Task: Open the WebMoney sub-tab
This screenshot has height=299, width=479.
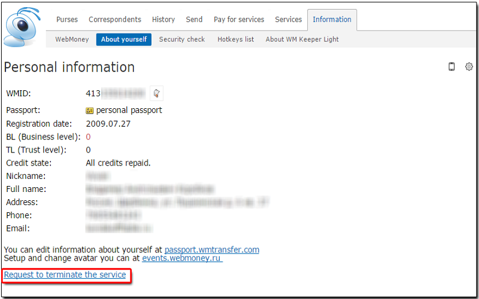Action: (72, 39)
